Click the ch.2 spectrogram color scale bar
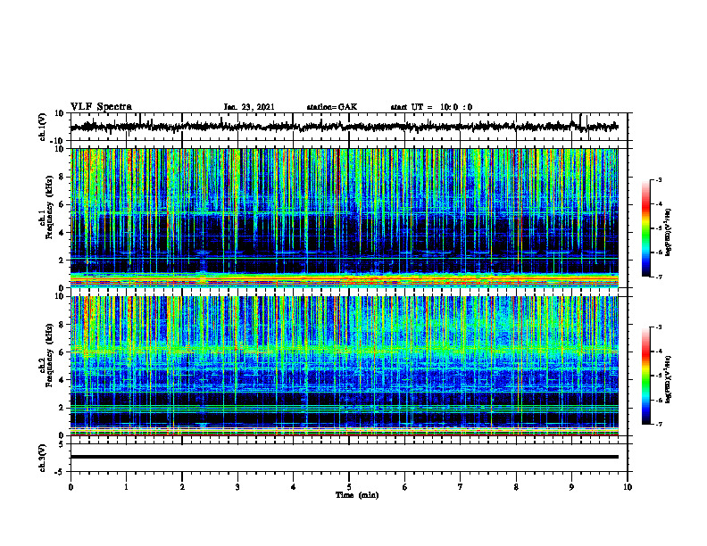Viewport: 707px width, 546px height. [x=645, y=376]
